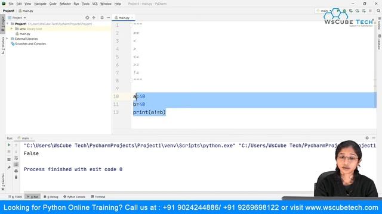
Task: Open Run panel settings gear
Action: tap(367, 138)
